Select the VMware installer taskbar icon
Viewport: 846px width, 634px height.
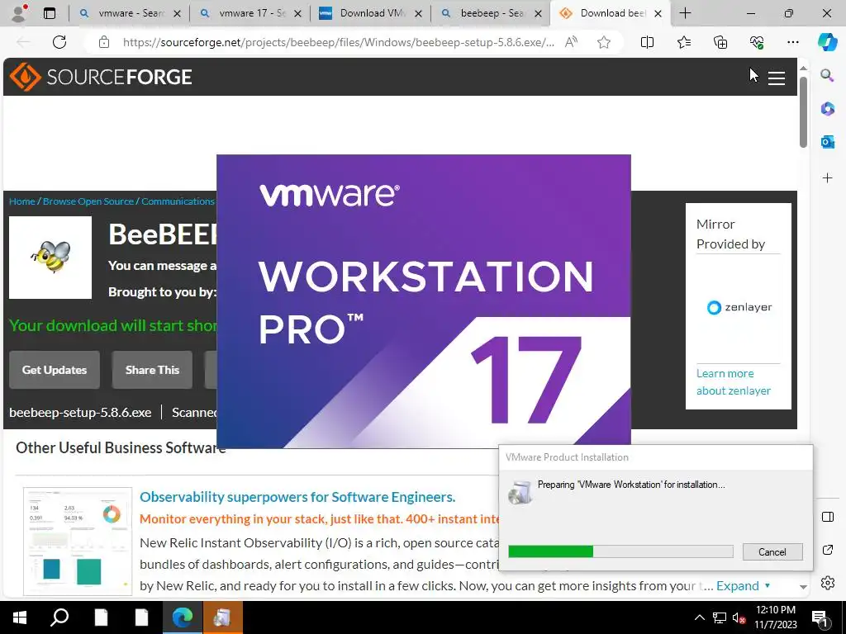tap(222, 617)
